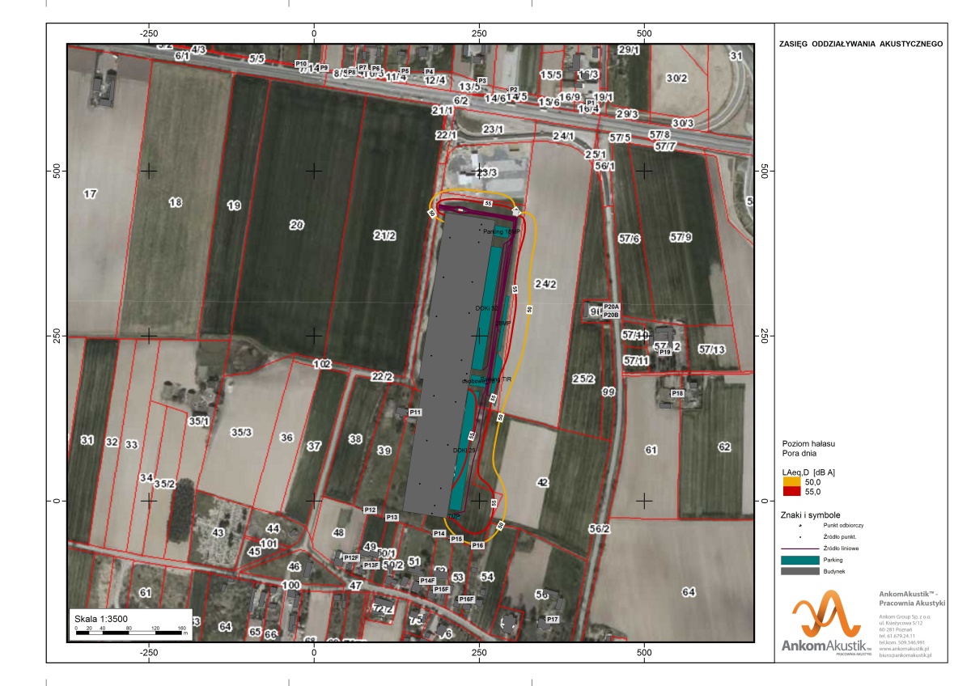
Task: Click parcel number 30/2
Action: tap(676, 78)
